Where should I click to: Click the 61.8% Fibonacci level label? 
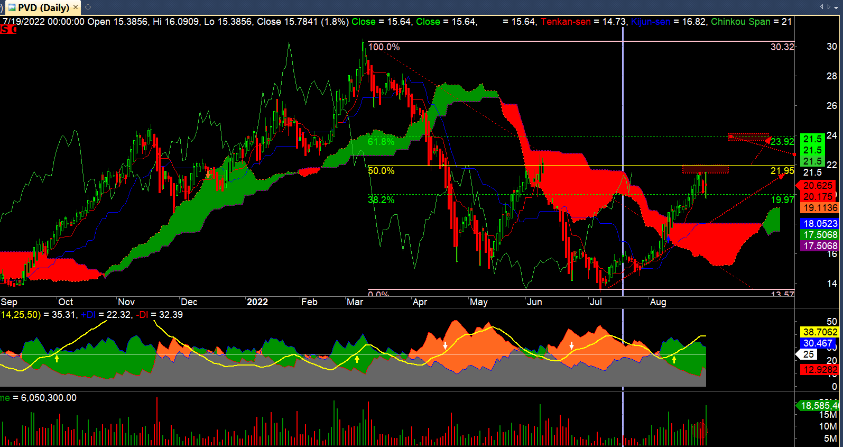click(x=381, y=142)
